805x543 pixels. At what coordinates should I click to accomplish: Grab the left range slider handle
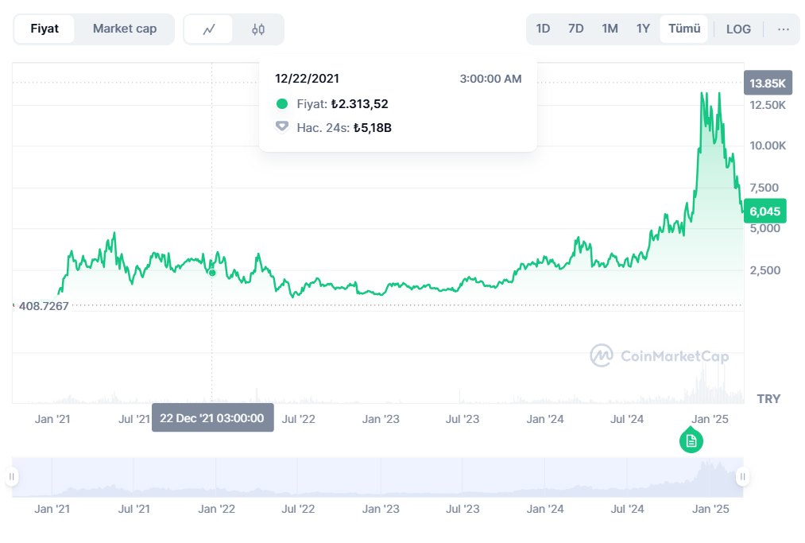click(12, 477)
